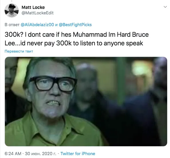The width and height of the screenshot is (170, 158).
Task: Click the cap in the profile picture
Action: tap(12, 6)
